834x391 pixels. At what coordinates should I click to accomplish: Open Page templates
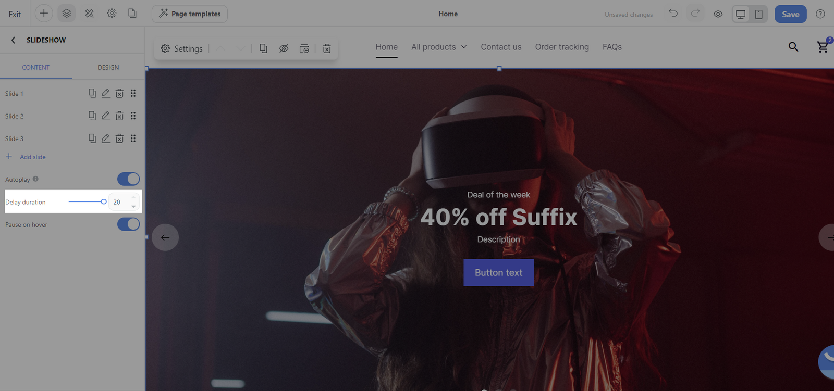click(x=190, y=14)
